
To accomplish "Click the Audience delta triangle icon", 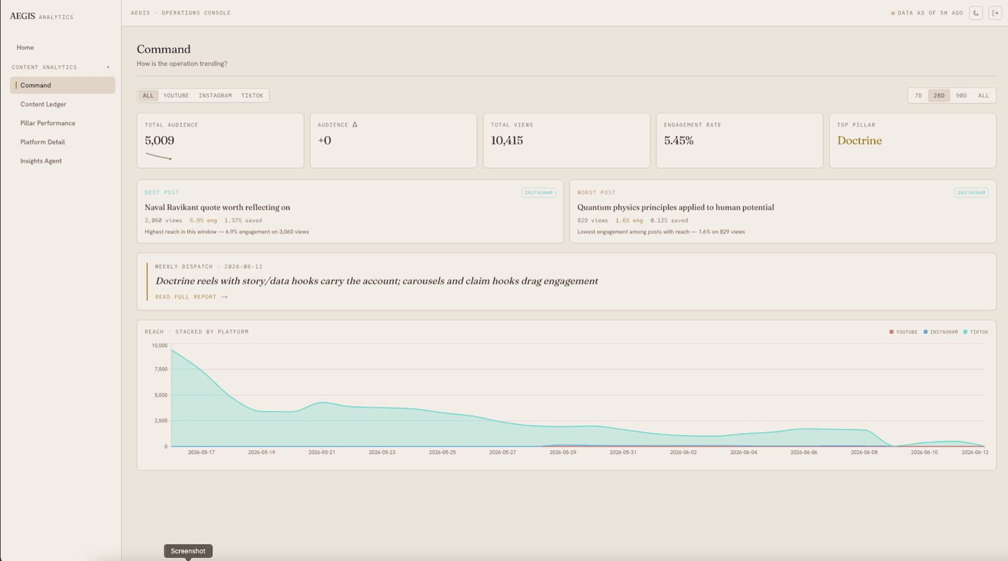I will click(355, 125).
